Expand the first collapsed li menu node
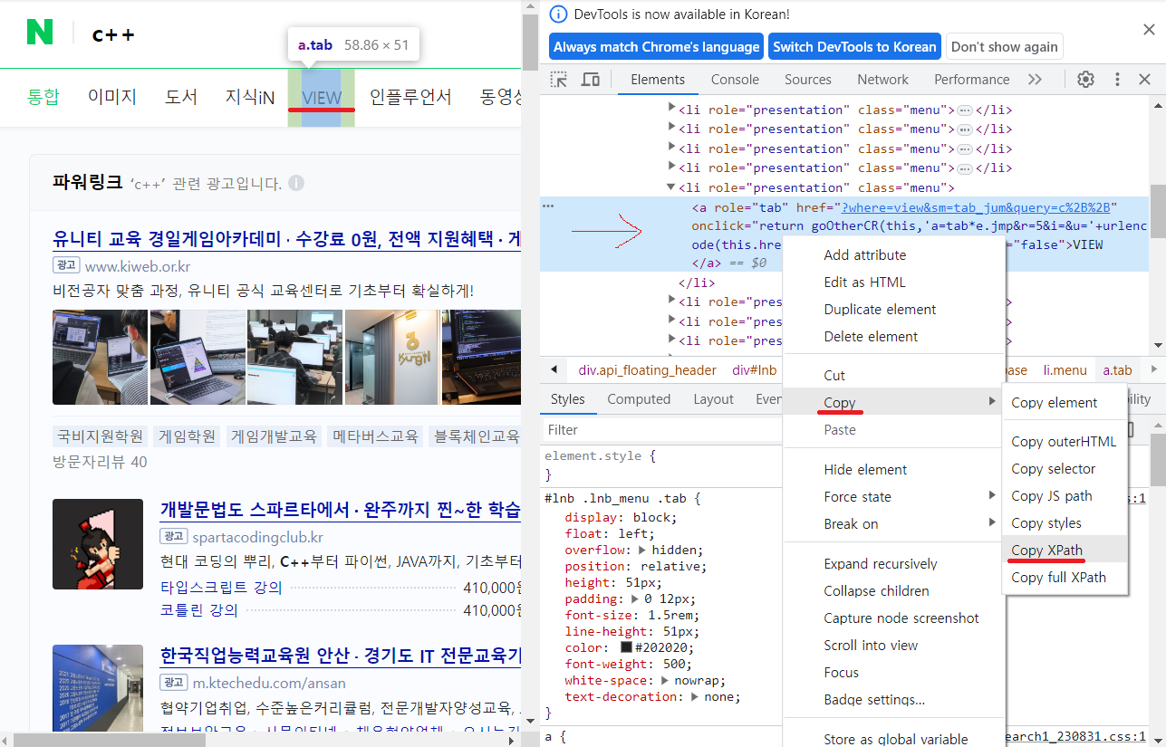 (671, 109)
